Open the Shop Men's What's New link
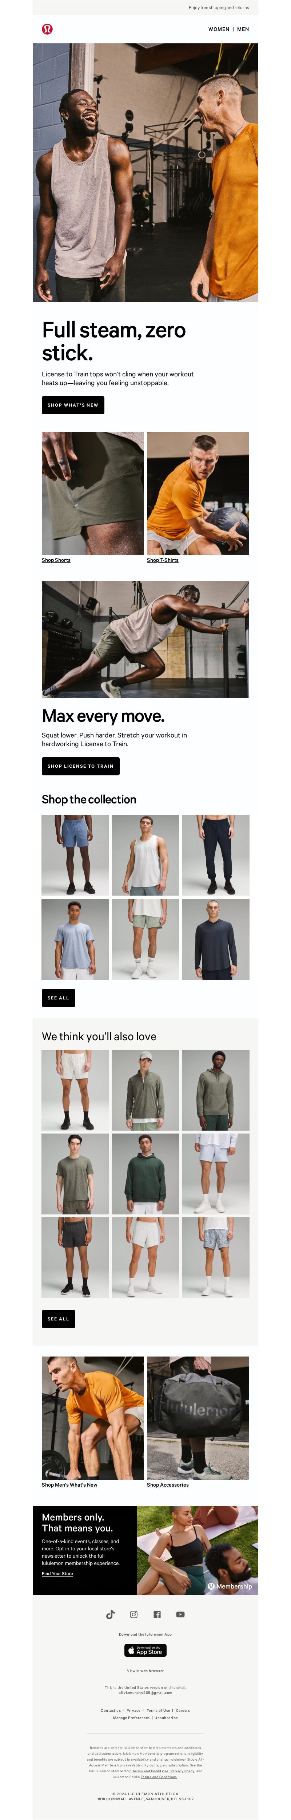Viewport: 291px width, 1820px height. pyautogui.click(x=70, y=1484)
